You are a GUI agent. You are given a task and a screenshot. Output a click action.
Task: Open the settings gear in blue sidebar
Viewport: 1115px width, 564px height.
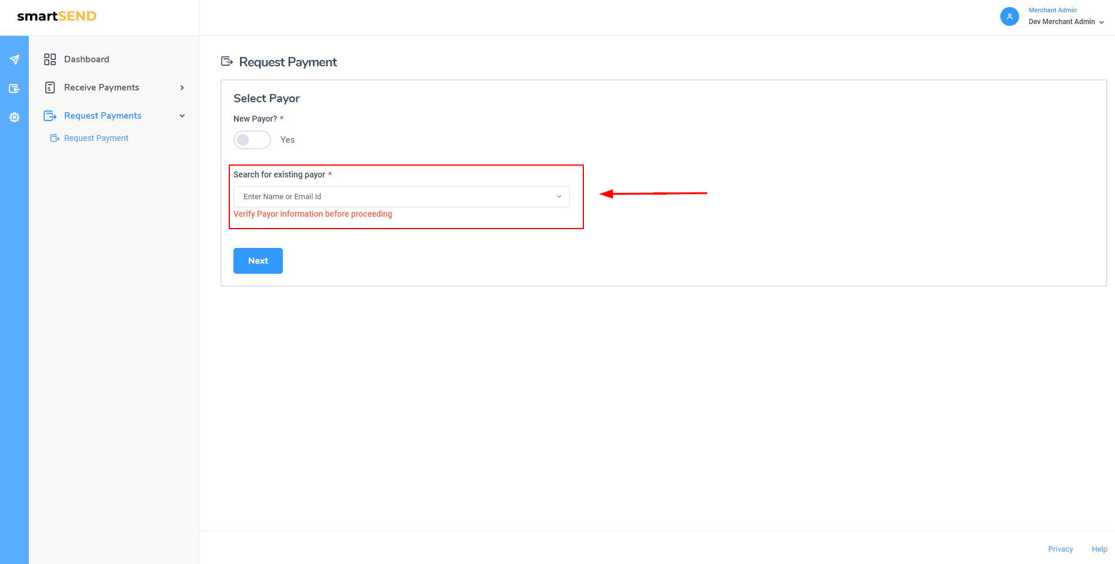[x=15, y=117]
